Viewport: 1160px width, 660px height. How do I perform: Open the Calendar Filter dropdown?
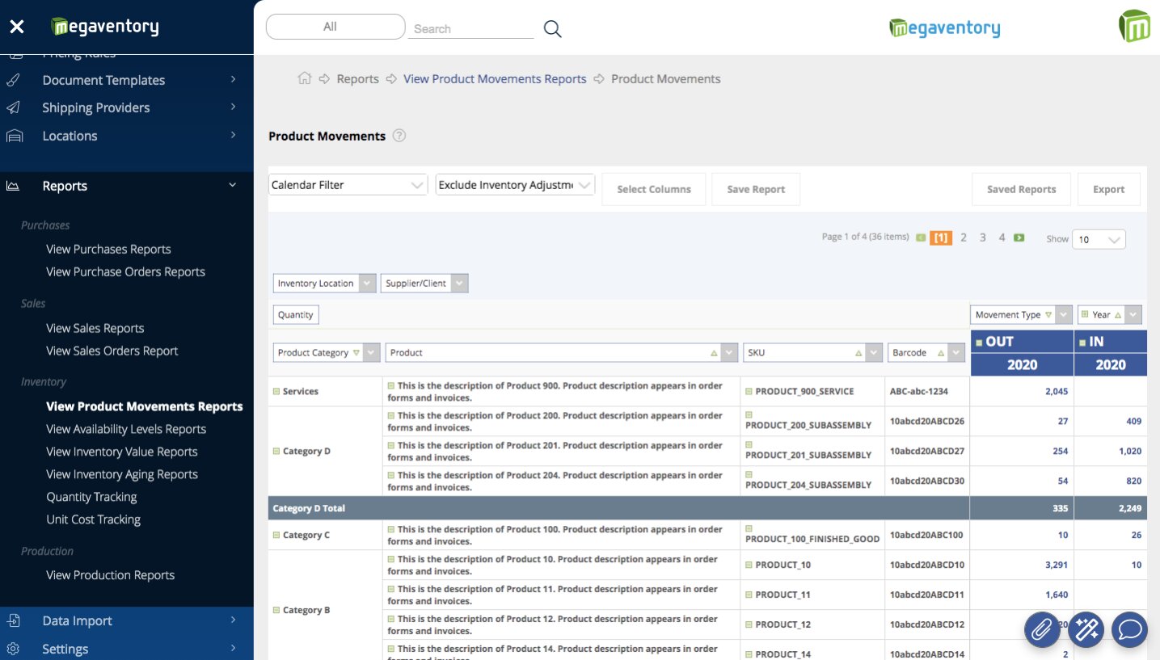348,185
